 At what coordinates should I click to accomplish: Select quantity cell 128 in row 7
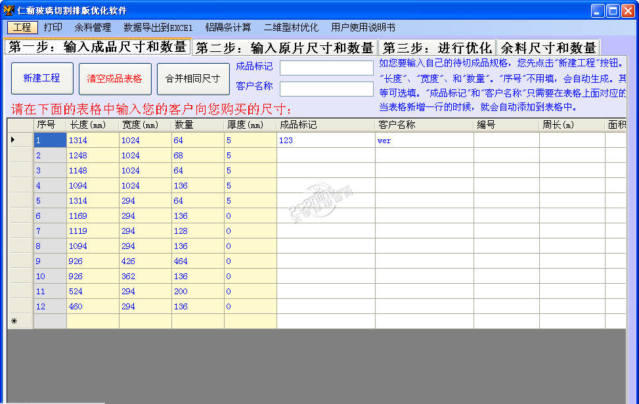click(198, 231)
